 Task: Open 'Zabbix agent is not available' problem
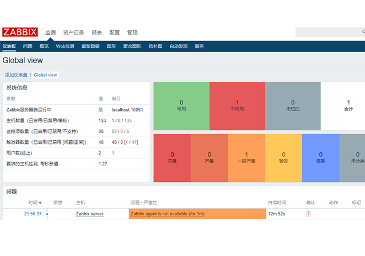coord(167,214)
